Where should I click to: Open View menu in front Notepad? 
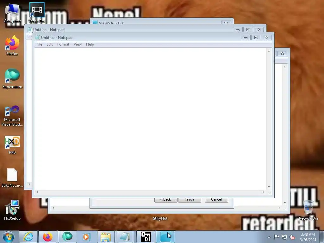pyautogui.click(x=78, y=44)
